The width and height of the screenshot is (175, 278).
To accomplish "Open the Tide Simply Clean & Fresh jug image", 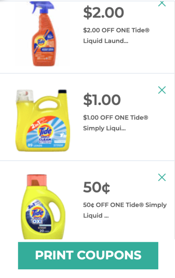I will pyautogui.click(x=42, y=121).
